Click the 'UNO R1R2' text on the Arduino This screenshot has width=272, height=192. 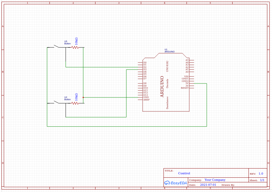167,66
